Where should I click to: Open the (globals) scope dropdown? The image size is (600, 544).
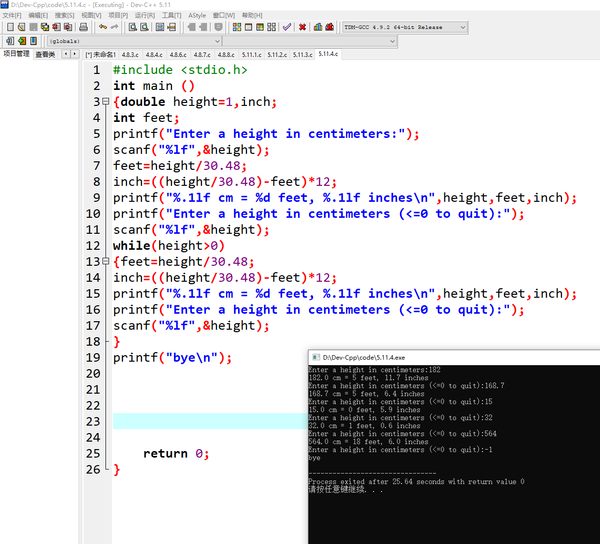tap(134, 41)
